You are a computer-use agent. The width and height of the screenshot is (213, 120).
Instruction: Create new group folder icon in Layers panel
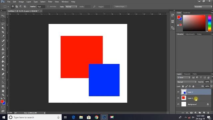click(200, 113)
